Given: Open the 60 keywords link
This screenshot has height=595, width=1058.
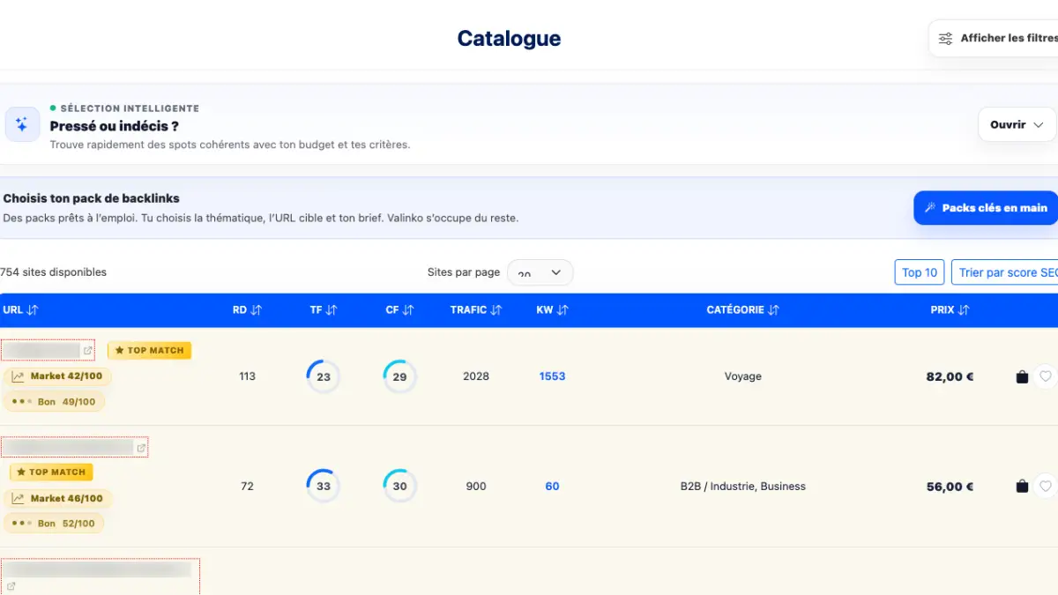Looking at the screenshot, I should click(x=552, y=487).
